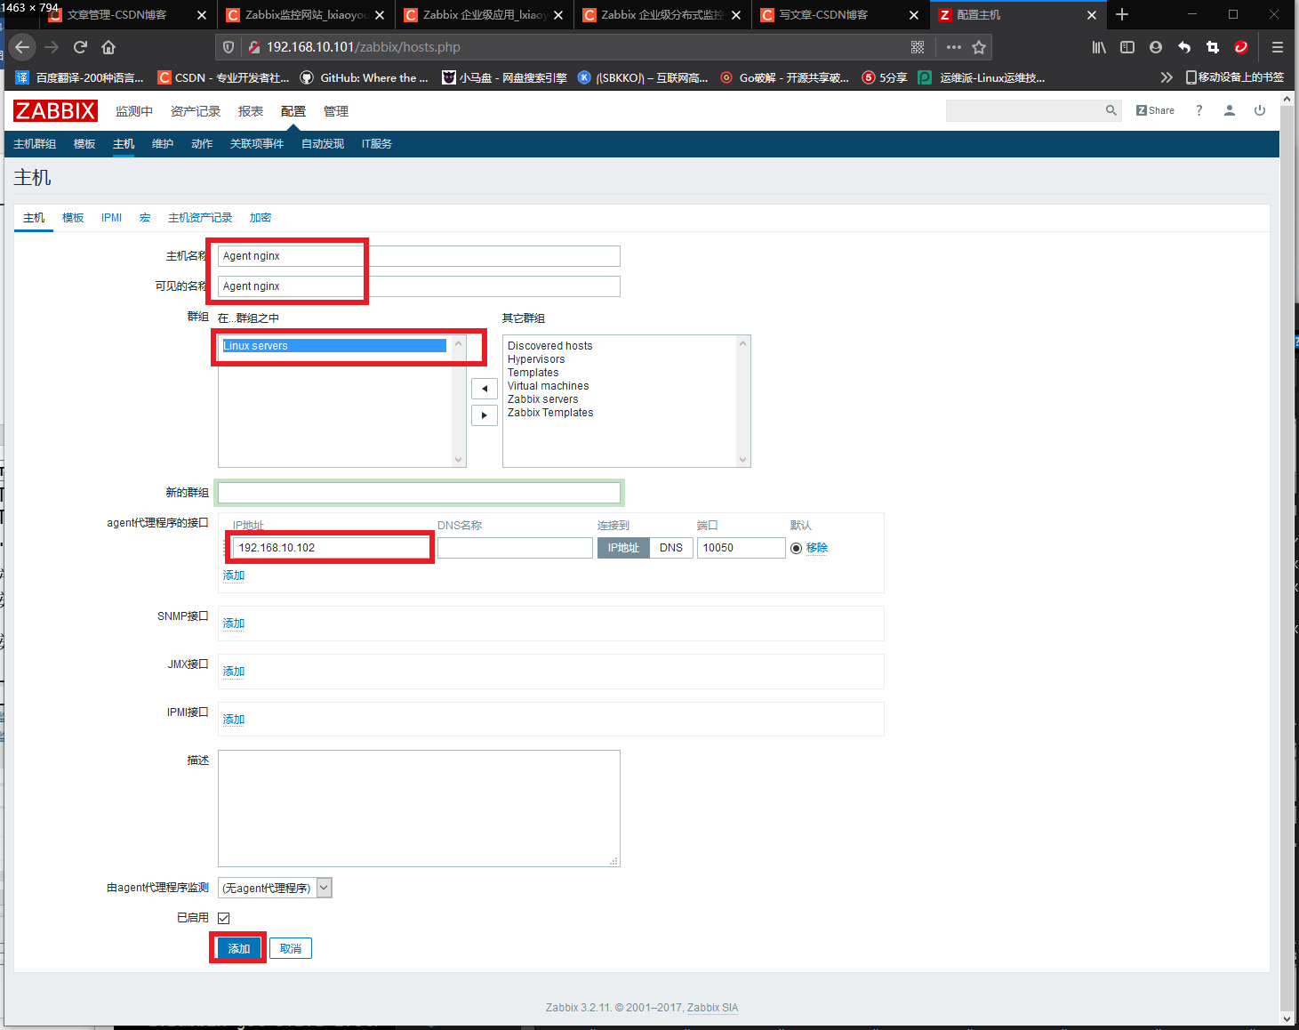Select Discovered hosts in other groups
The height and width of the screenshot is (1030, 1299).
pos(549,346)
